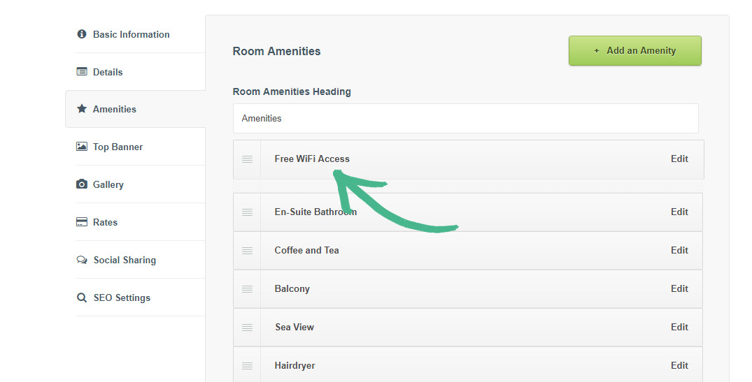Image resolution: width=752 pixels, height=382 pixels.
Task: Click the Details list icon
Action: [x=82, y=72]
